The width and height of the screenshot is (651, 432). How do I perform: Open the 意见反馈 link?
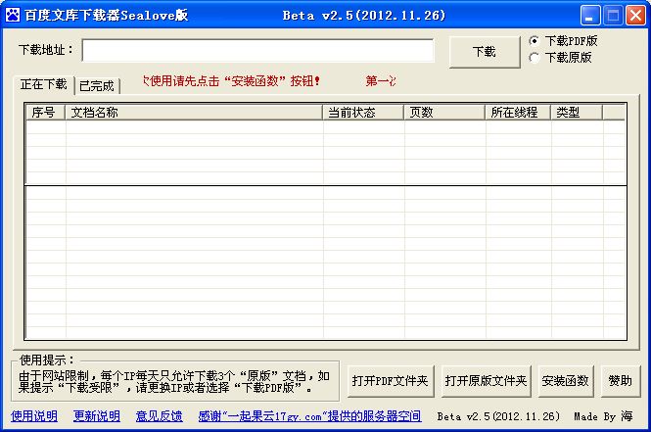159,416
